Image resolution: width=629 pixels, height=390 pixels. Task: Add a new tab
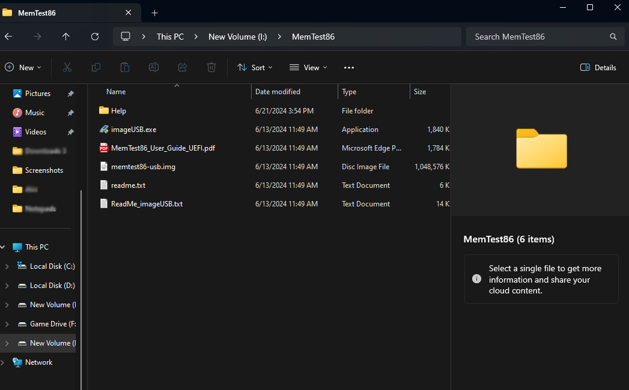[154, 13]
